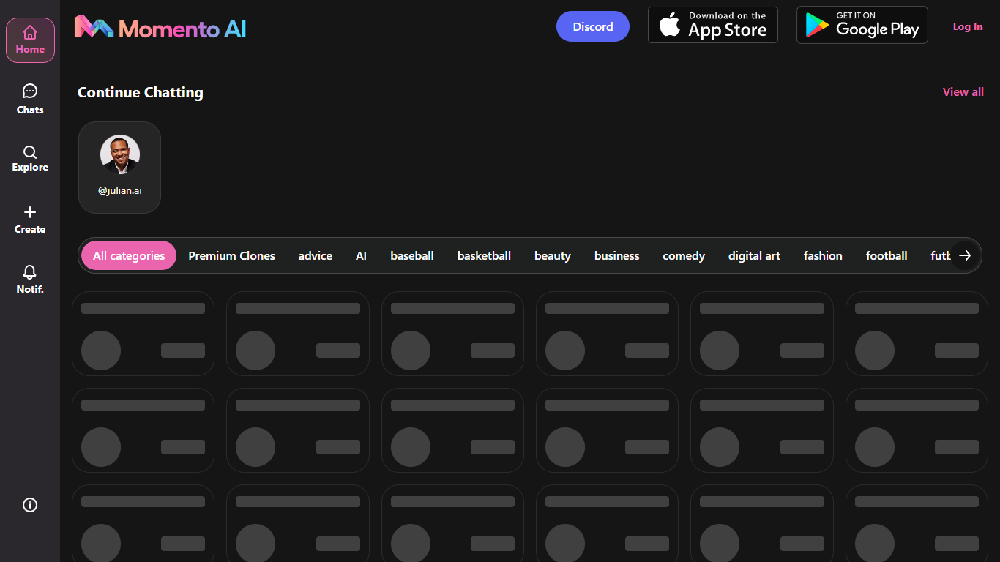Select the football category
Screen dimensions: 1000x562
[887, 255]
